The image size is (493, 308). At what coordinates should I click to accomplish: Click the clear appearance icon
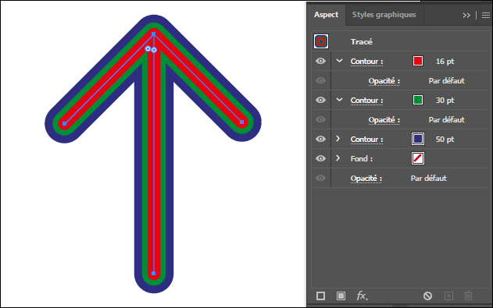427,296
